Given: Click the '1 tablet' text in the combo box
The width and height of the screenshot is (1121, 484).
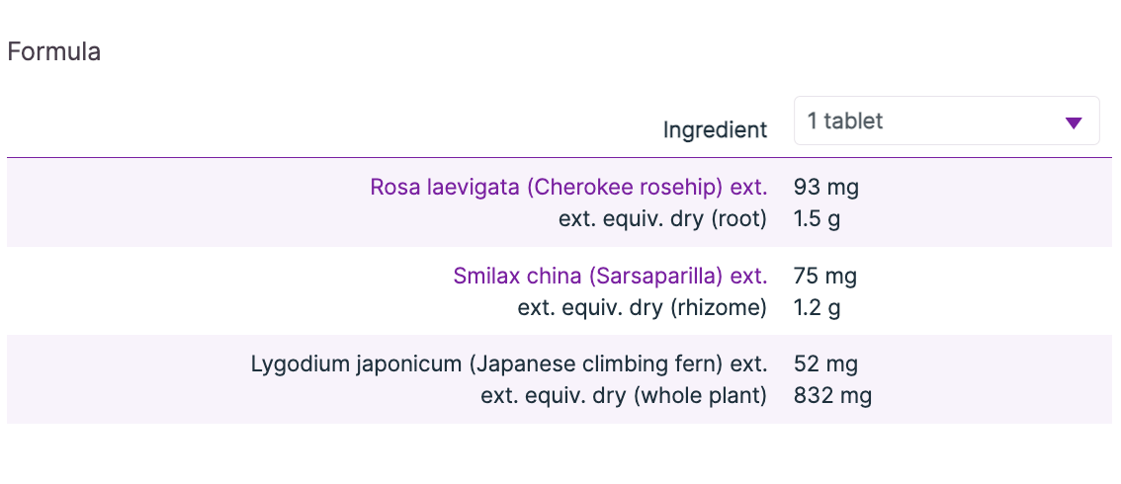Looking at the screenshot, I should pyautogui.click(x=845, y=121).
